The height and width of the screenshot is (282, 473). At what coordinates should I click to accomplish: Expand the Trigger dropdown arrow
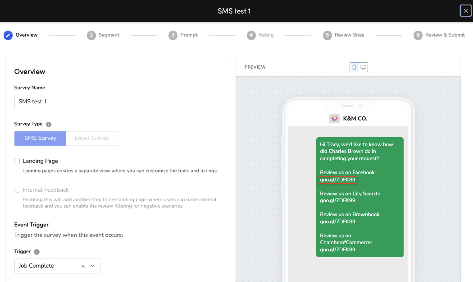tap(93, 266)
